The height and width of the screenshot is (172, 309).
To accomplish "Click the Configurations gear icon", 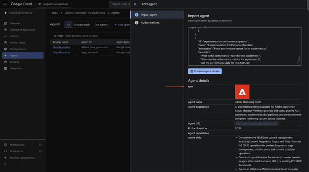I will coord(5,49).
